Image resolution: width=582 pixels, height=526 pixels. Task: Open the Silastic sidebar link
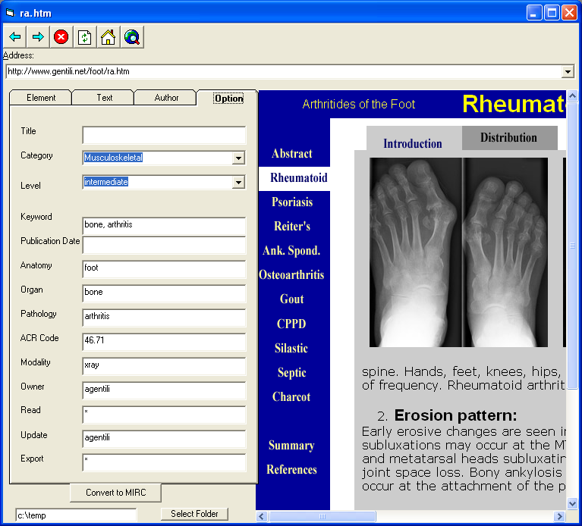click(x=291, y=348)
